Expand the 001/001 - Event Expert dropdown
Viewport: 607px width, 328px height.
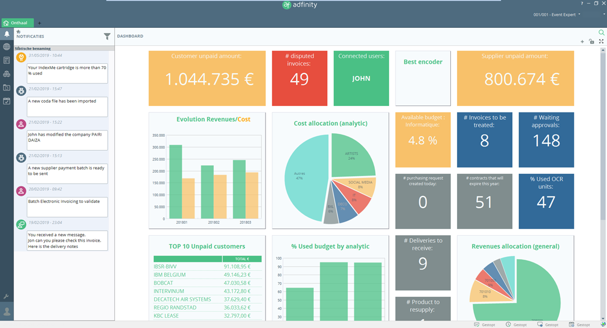[557, 14]
